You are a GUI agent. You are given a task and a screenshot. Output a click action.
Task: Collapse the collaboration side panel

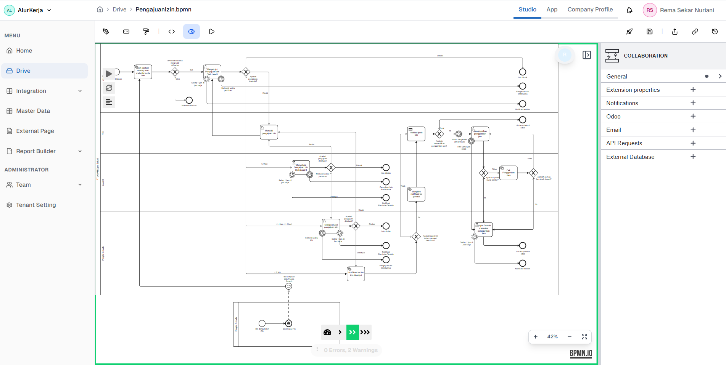coord(587,55)
